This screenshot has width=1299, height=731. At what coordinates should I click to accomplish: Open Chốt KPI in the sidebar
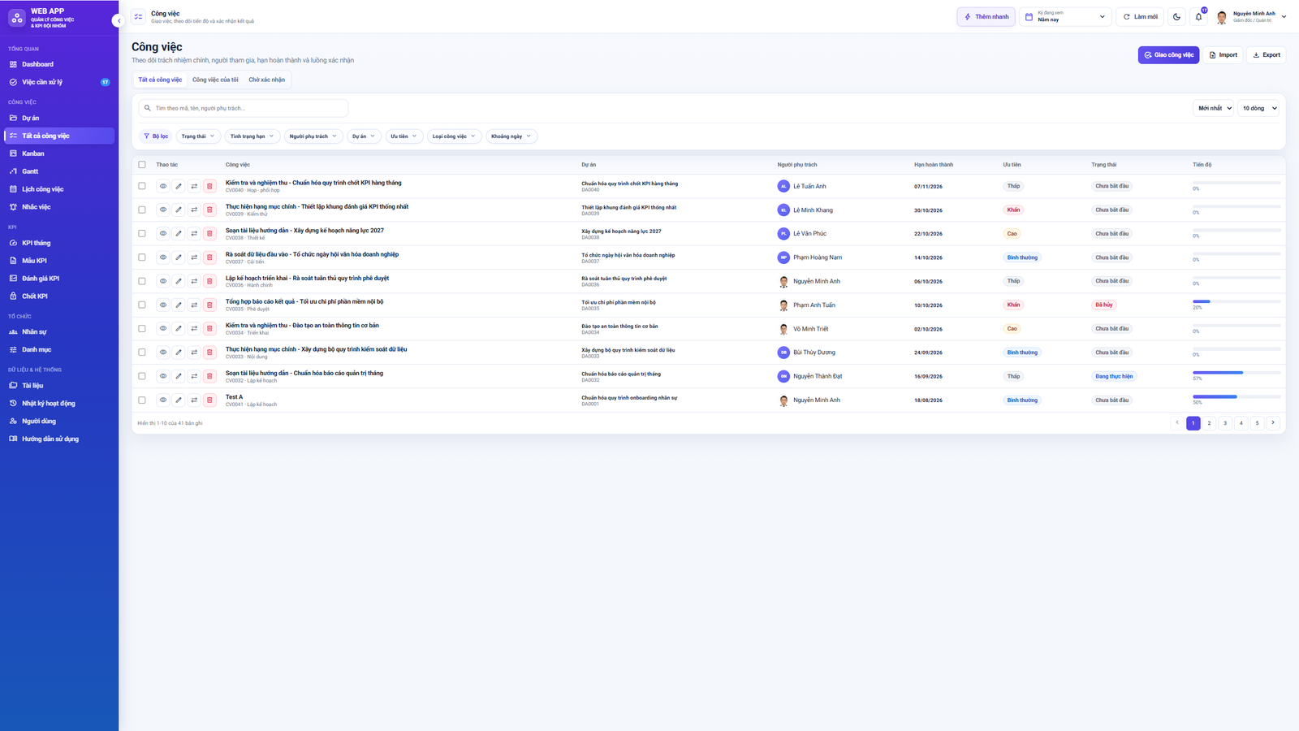pyautogui.click(x=59, y=296)
